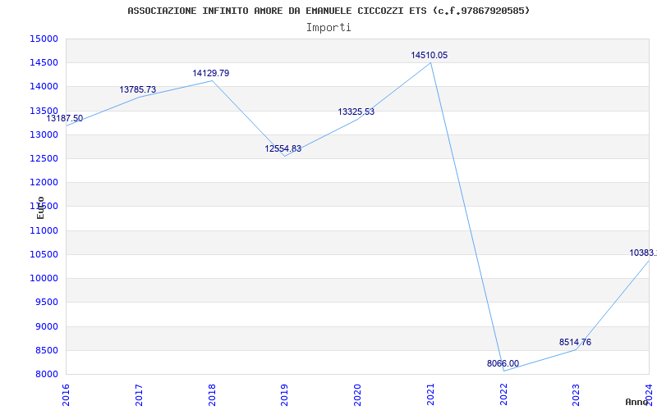Click the 2016 x-axis tick label

67,395
